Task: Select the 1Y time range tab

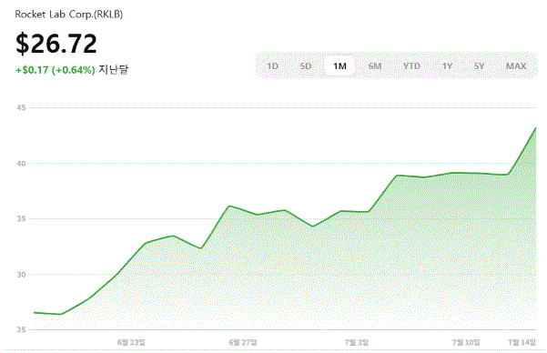Action: click(447, 66)
